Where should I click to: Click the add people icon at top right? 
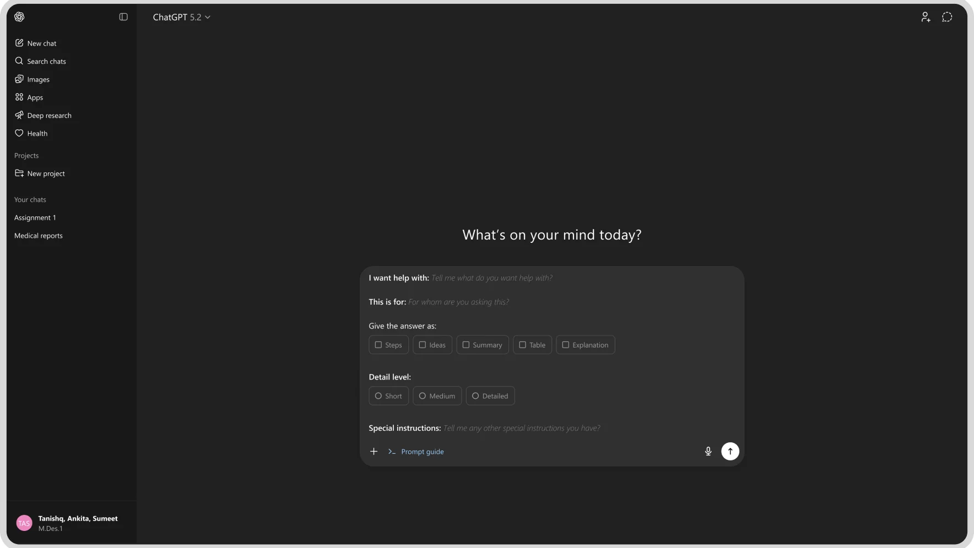(x=926, y=17)
